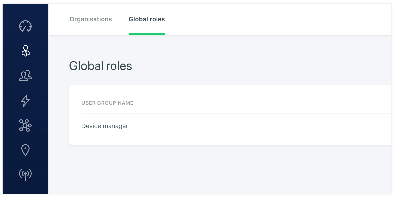This screenshot has height=197, width=394.
Task: Open the dashboard speedometer icon
Action: coord(25,26)
